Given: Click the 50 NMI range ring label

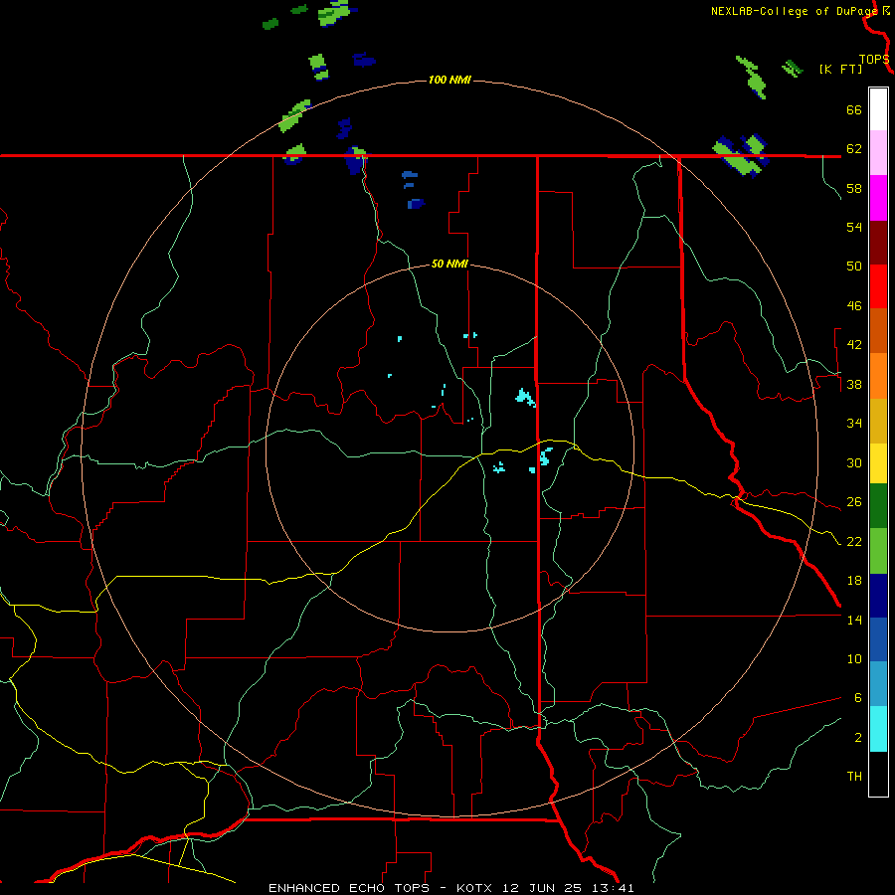Looking at the screenshot, I should point(449,264).
